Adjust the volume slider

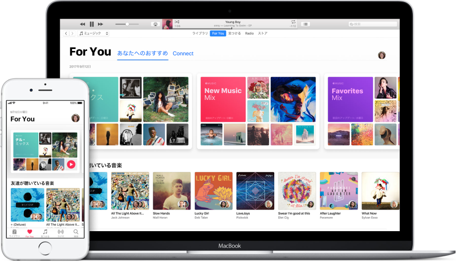pyautogui.click(x=127, y=24)
